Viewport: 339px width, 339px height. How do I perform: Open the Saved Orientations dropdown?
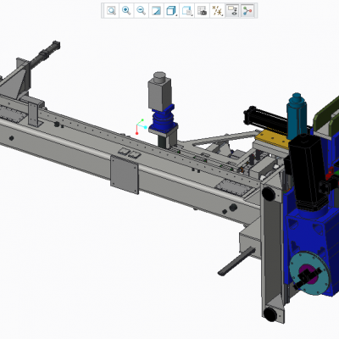tap(186, 11)
